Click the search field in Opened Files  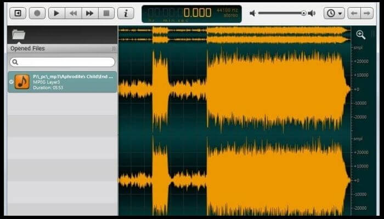(x=63, y=62)
